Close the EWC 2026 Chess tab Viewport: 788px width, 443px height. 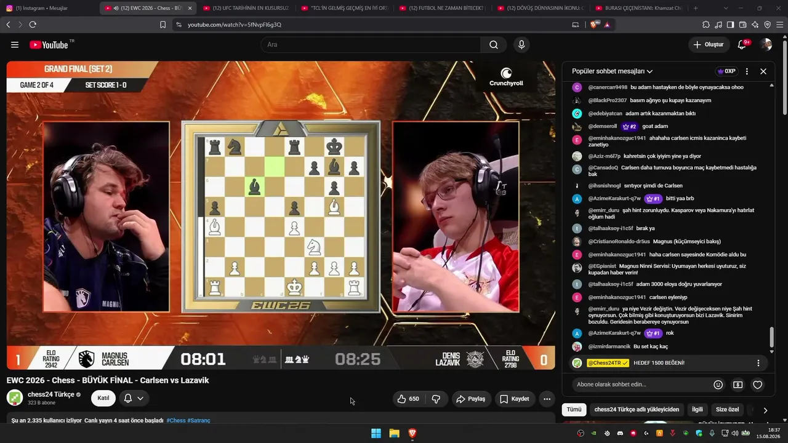(190, 8)
